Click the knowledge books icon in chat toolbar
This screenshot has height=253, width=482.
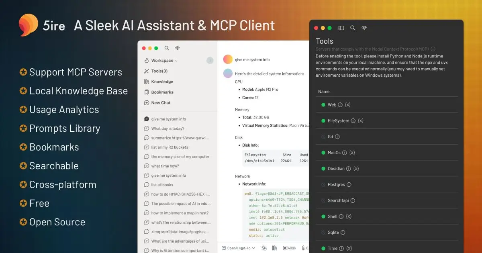(x=275, y=248)
